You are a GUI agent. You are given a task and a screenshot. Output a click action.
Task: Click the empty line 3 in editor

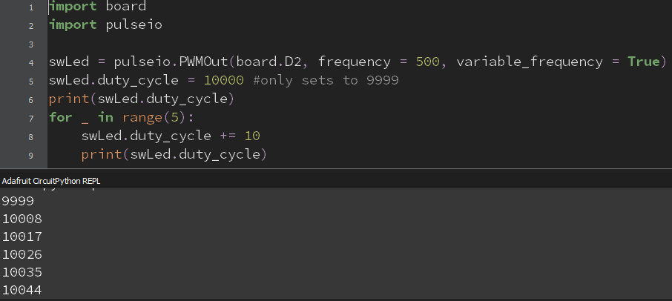click(x=359, y=44)
